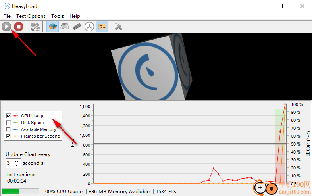
Task: Open the Tools menu
Action: click(58, 16)
